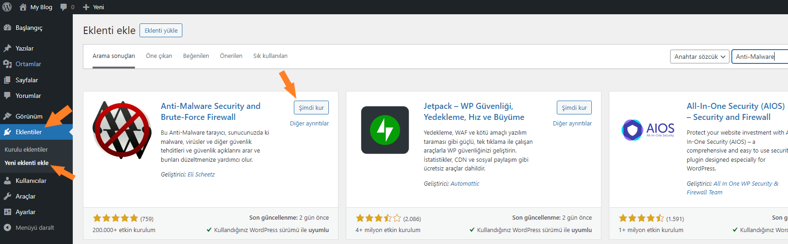Click the Ayarlar settings icon
The height and width of the screenshot is (244, 788).
point(7,212)
